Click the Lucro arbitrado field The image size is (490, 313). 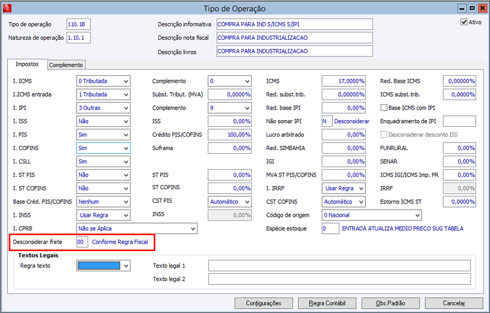tap(344, 135)
